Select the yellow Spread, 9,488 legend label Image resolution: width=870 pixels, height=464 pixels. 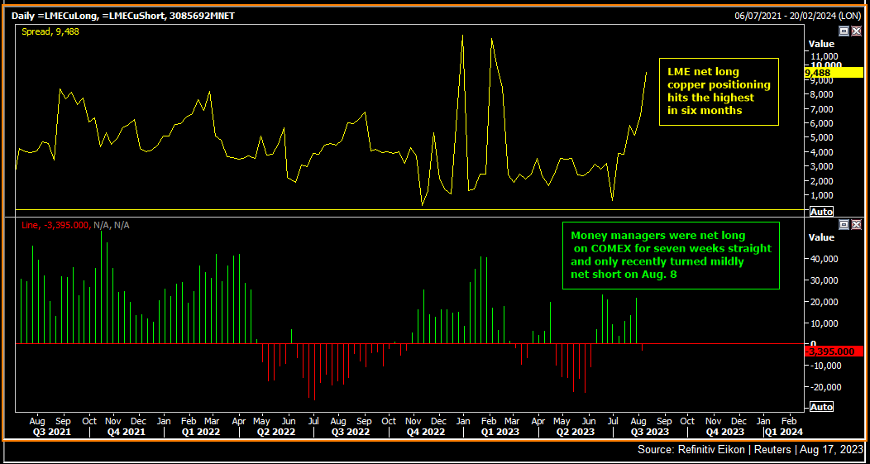[49, 31]
